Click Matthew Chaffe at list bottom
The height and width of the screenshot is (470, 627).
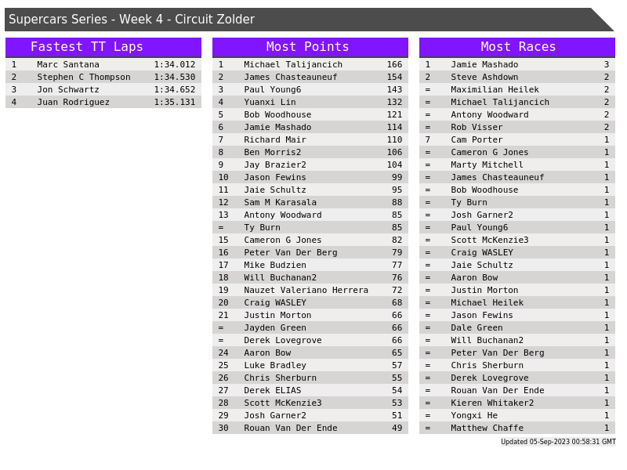click(x=487, y=428)
